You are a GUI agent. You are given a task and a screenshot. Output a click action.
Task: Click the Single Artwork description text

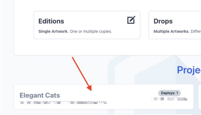click(x=52, y=31)
